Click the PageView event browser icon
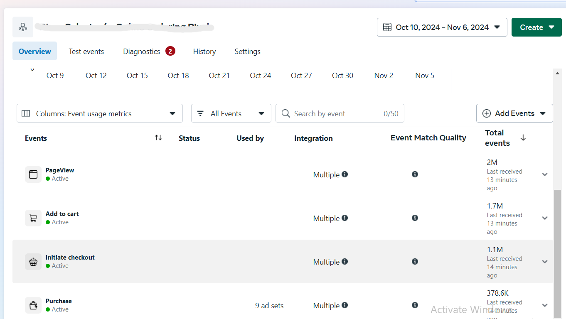The height and width of the screenshot is (319, 566). (33, 174)
